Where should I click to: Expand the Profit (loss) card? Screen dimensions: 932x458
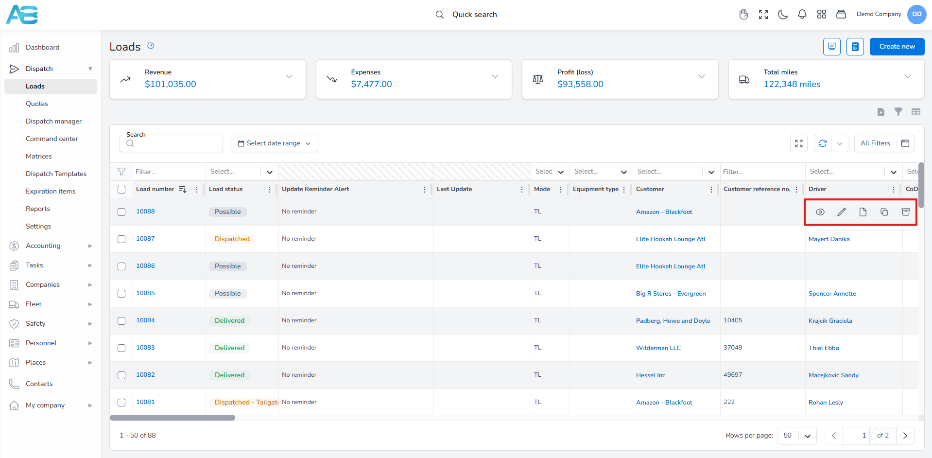tap(702, 76)
